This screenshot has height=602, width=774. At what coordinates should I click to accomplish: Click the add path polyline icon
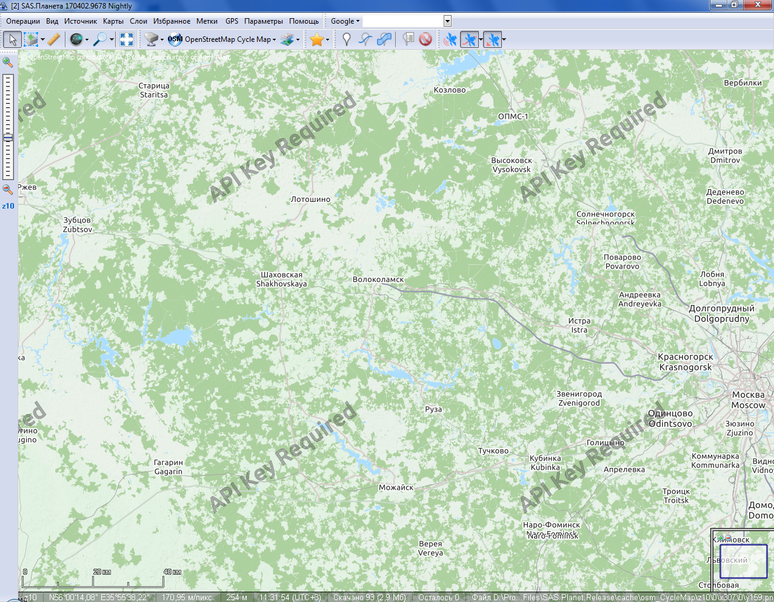coord(365,39)
